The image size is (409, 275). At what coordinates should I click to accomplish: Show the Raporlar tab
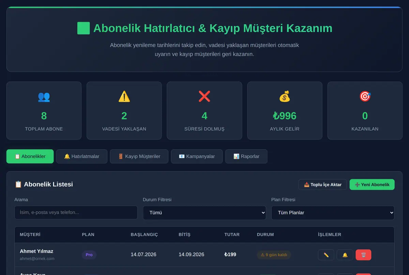click(246, 156)
